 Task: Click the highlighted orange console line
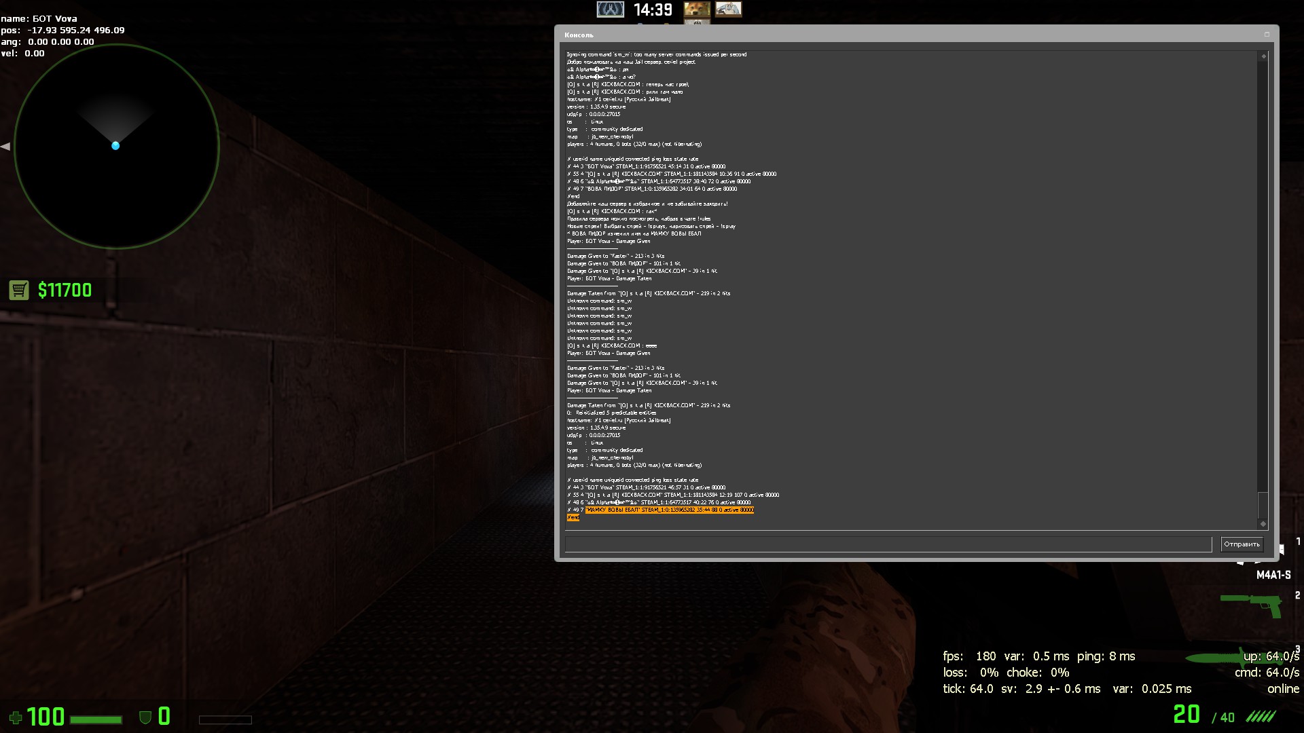669,510
